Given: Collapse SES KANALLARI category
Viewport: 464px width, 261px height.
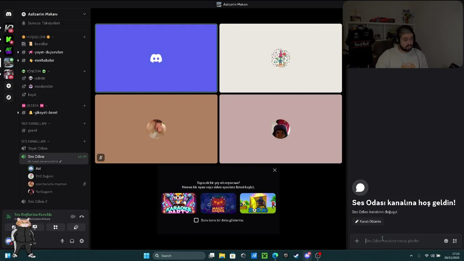Looking at the screenshot, I should (35, 141).
